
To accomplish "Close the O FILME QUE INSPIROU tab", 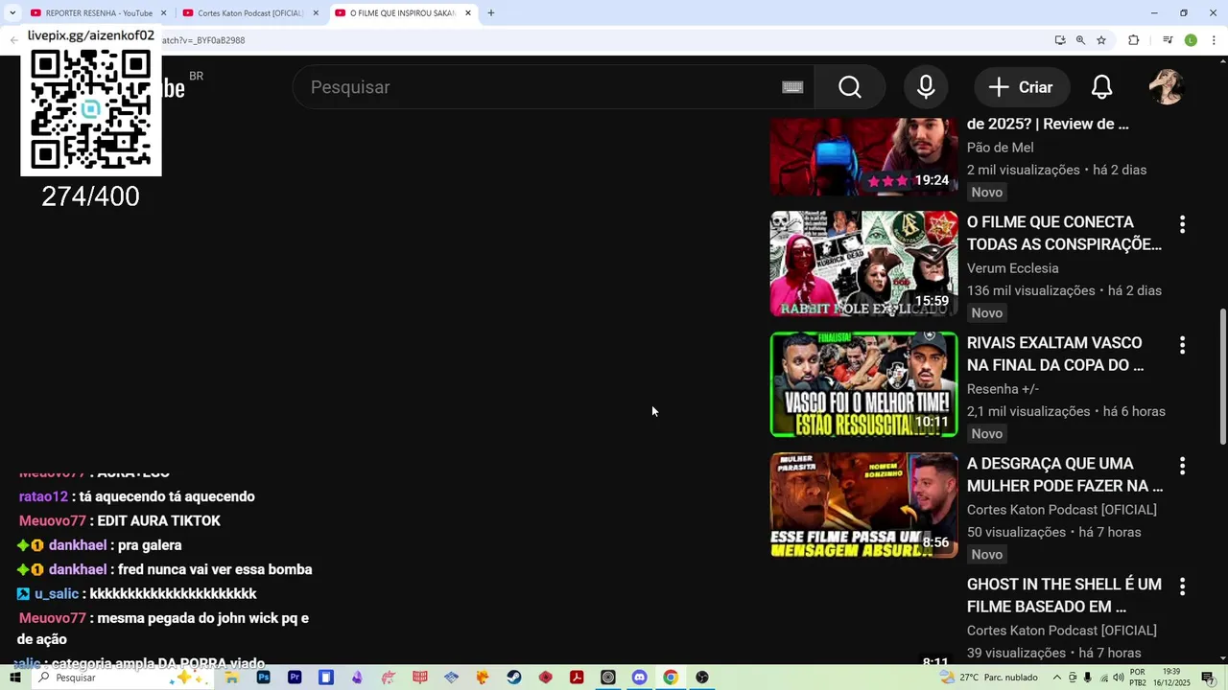I will (468, 13).
